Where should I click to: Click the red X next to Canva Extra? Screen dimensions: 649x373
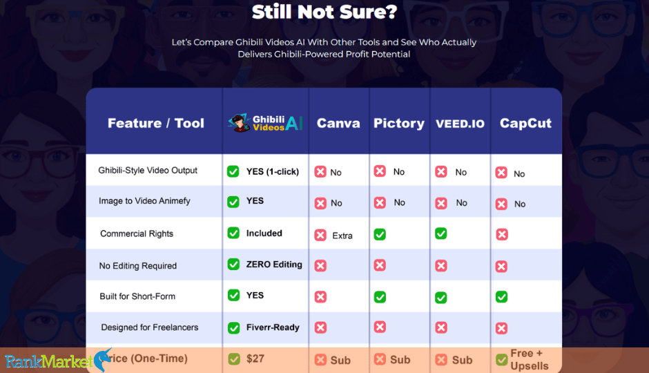click(x=320, y=235)
